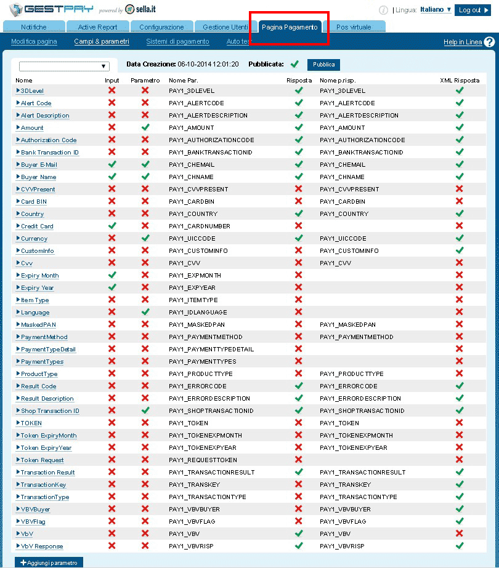Click the Parametro check for Buyer Name
Viewport: 499px width, 568px height.
click(145, 177)
